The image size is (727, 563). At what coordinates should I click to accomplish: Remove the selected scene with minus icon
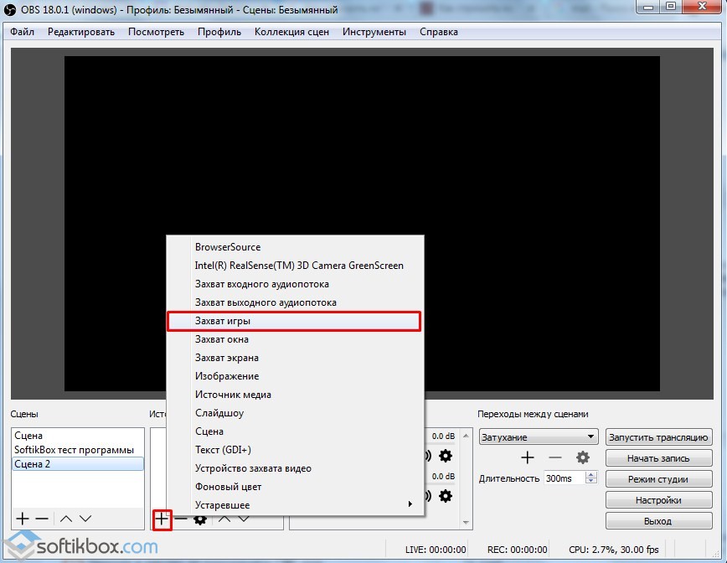[x=42, y=519]
